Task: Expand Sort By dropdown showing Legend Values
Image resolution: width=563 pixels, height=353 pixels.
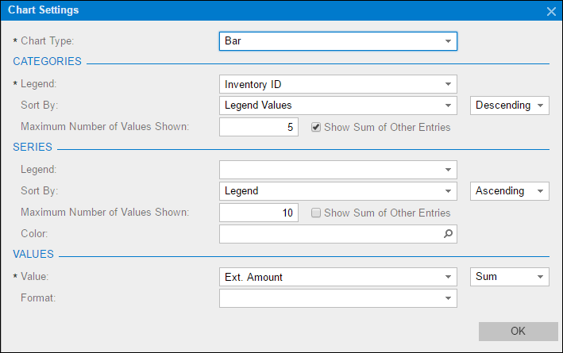Action: tap(337, 106)
